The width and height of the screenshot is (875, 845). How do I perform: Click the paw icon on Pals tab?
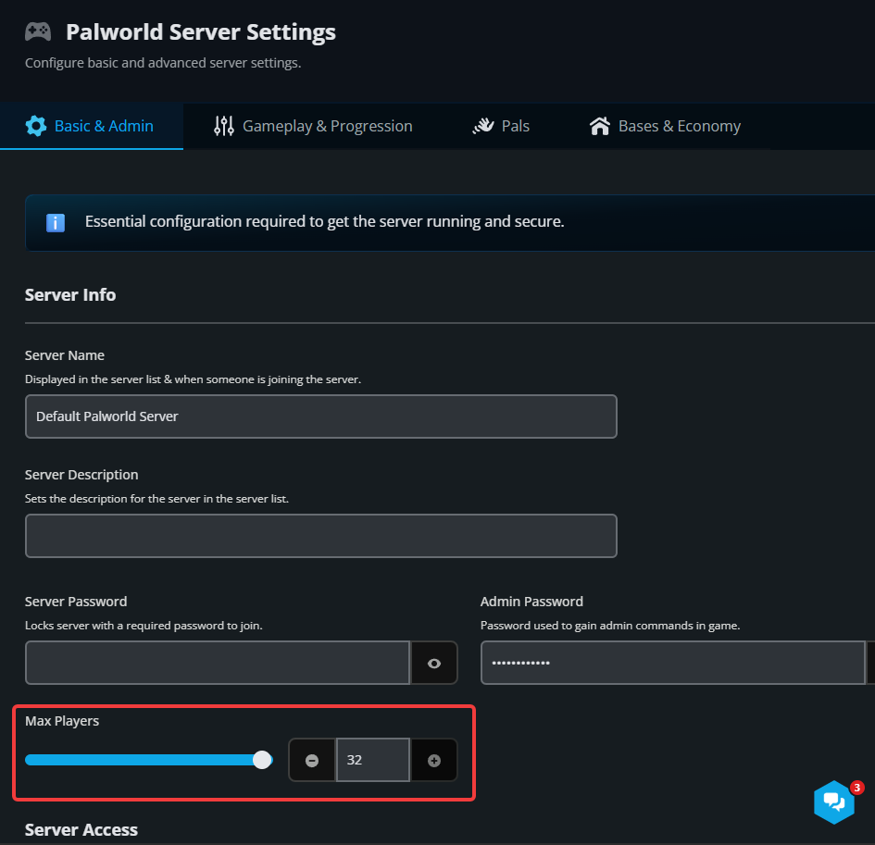tap(483, 126)
